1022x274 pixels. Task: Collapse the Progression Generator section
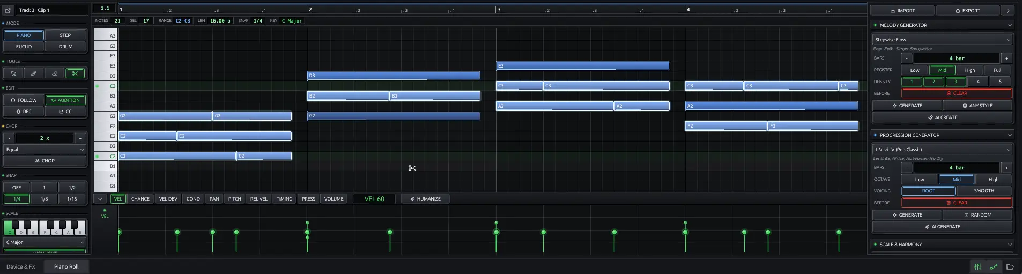pyautogui.click(x=1010, y=135)
